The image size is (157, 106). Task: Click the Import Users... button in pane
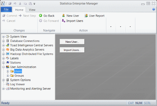(x=72, y=50)
